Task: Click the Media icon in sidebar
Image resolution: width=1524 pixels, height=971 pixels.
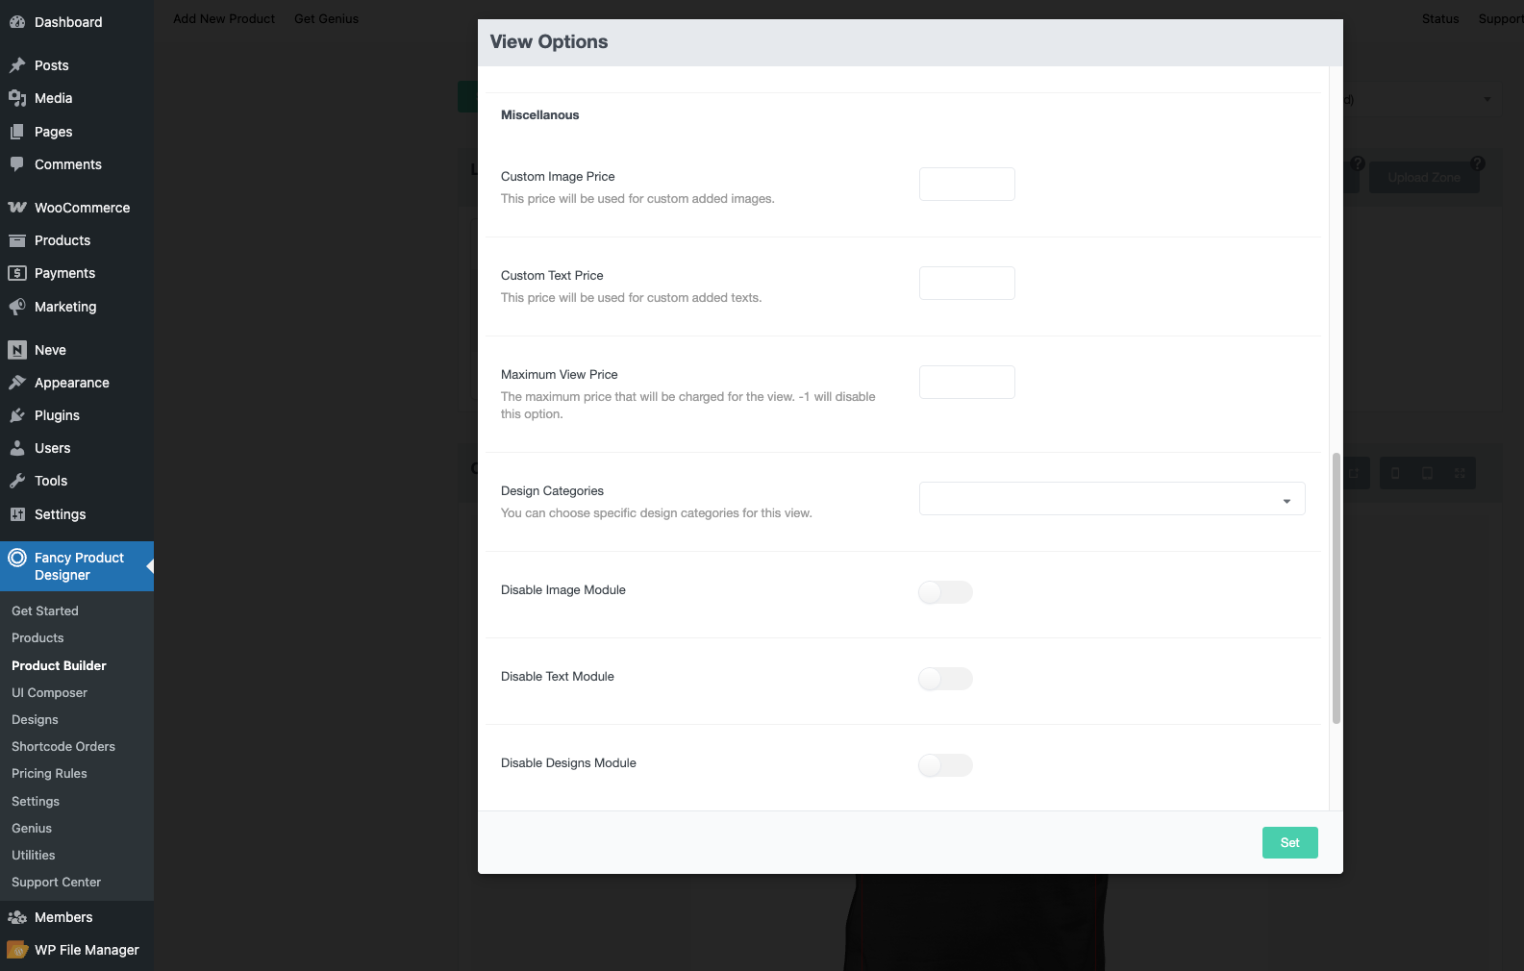Action: tap(17, 98)
